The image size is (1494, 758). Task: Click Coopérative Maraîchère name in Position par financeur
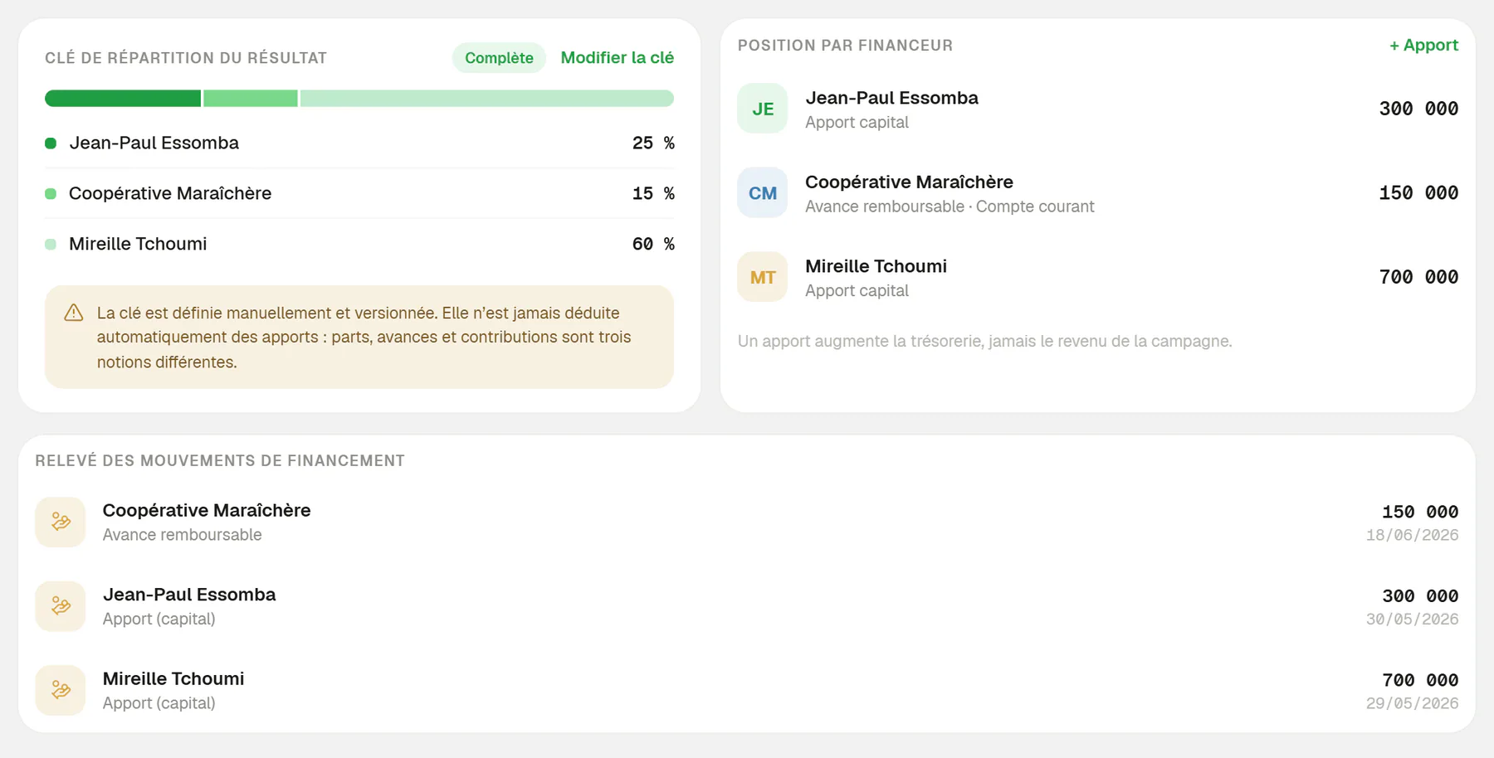point(909,182)
